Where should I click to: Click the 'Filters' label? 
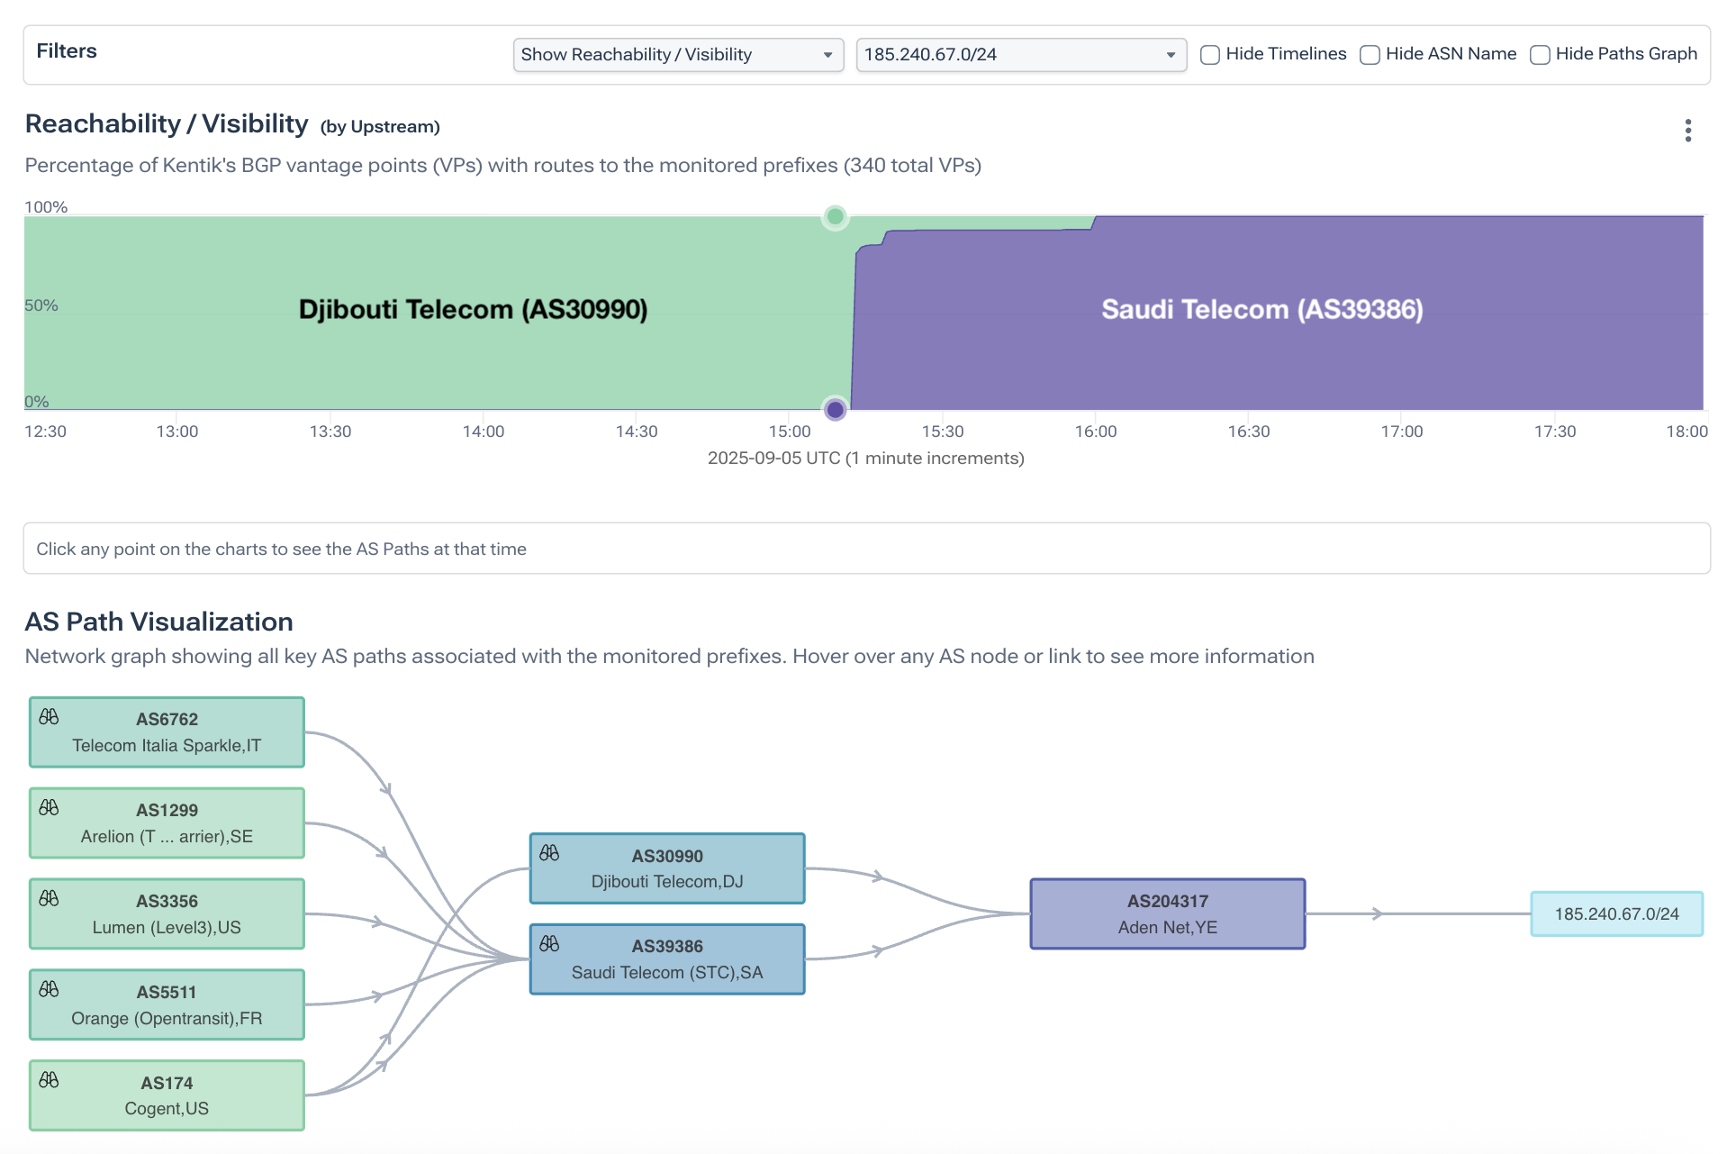coord(67,51)
